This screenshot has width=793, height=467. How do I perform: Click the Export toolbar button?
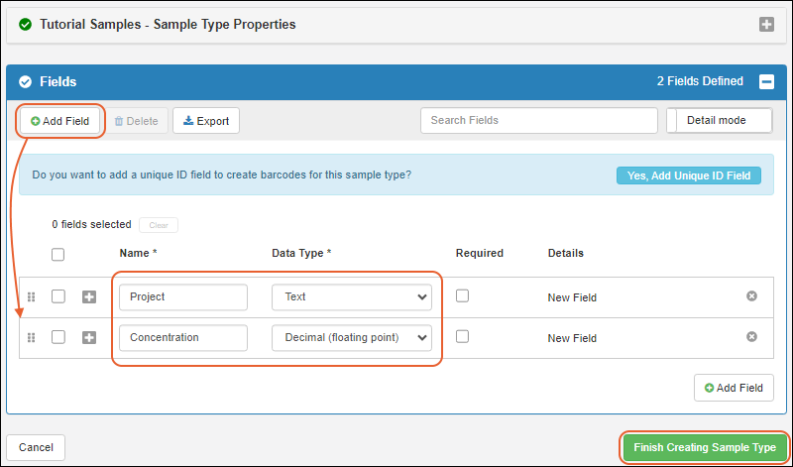pyautogui.click(x=206, y=121)
